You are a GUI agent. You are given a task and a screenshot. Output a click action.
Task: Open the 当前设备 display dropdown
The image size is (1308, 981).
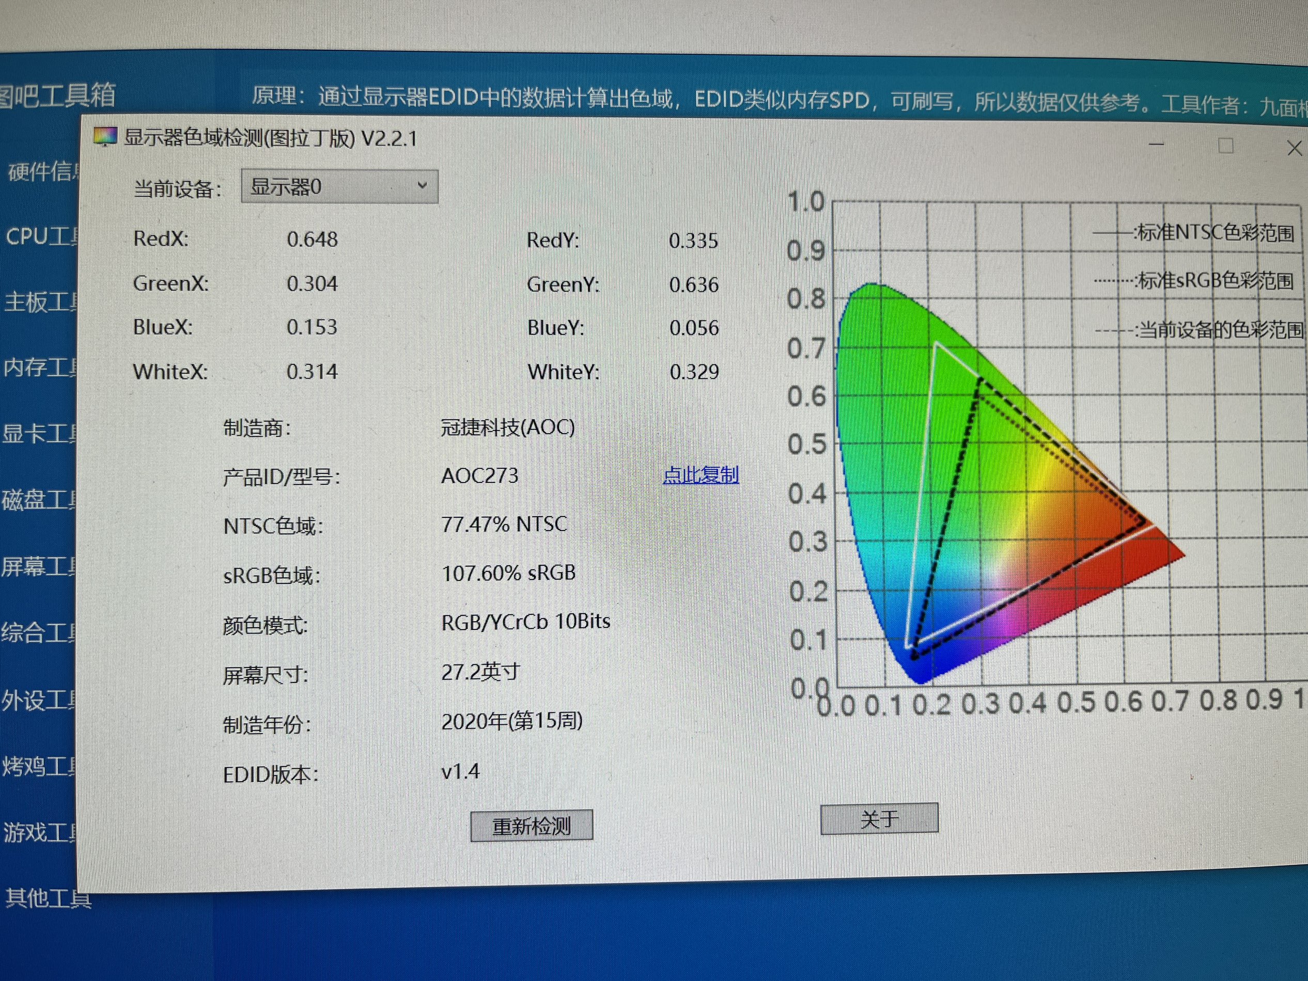click(339, 187)
